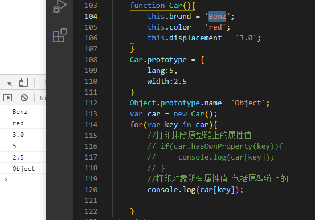
Task: Toggle the device toolbar icon
Action: [x=23, y=82]
